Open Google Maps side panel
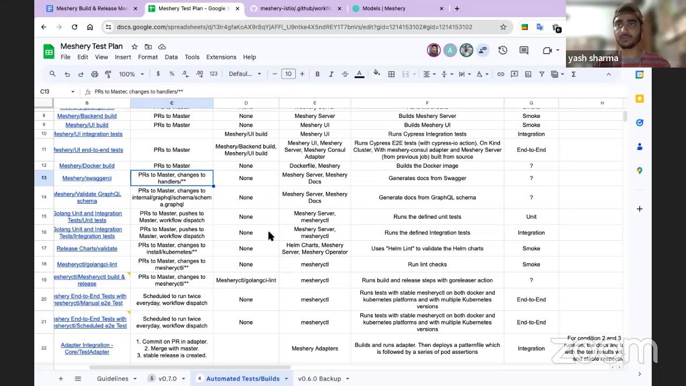The height and width of the screenshot is (386, 686). point(639,170)
